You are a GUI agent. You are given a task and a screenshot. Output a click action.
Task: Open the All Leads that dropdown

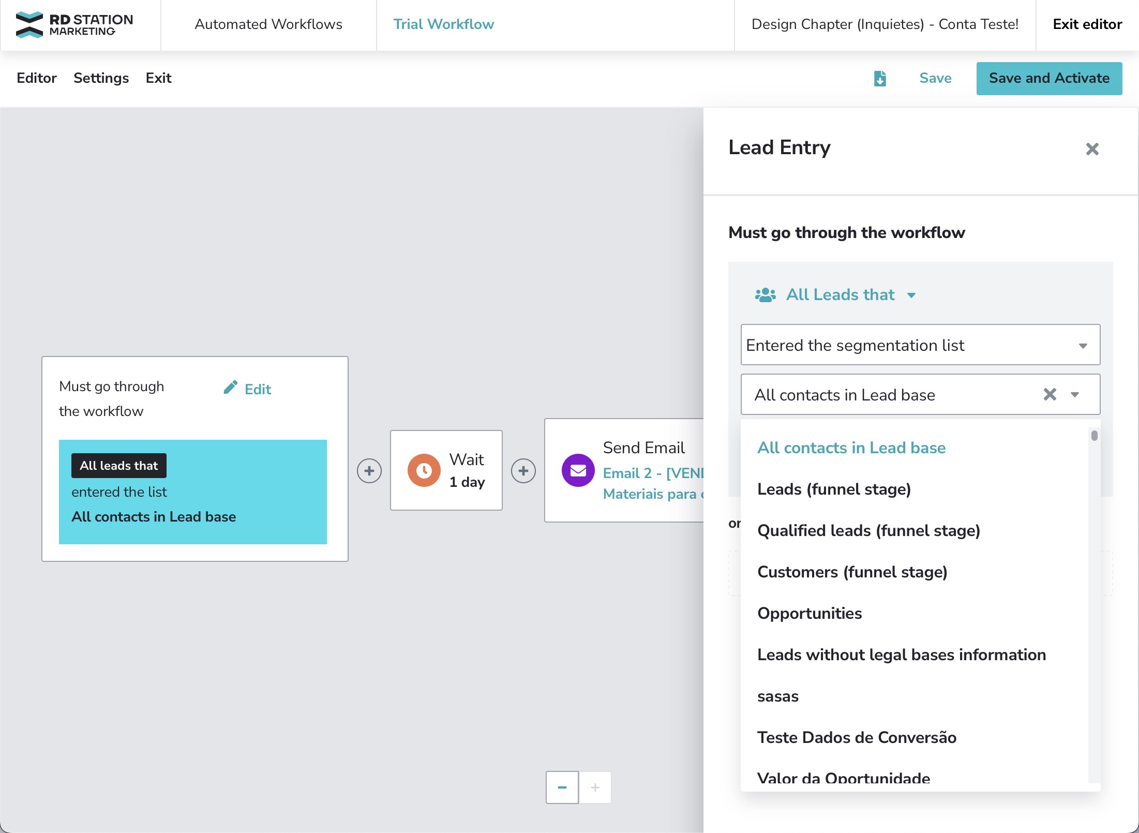tap(840, 295)
